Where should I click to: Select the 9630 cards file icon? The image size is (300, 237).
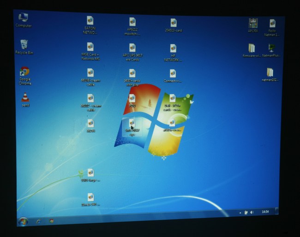[132, 73]
